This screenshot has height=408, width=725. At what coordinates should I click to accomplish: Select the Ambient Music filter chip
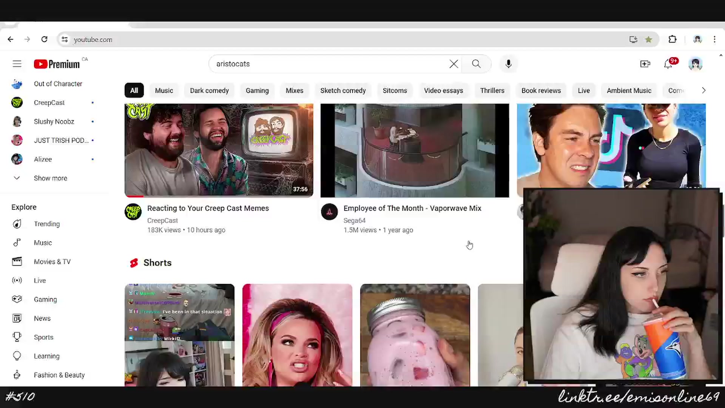[629, 91]
